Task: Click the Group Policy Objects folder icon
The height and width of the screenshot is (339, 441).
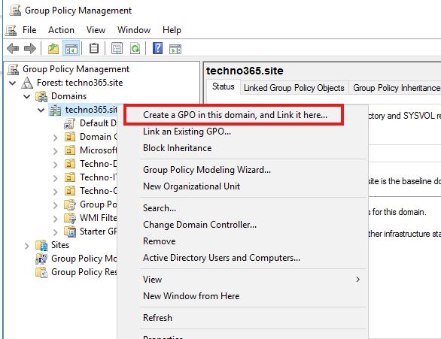Action: [70, 204]
